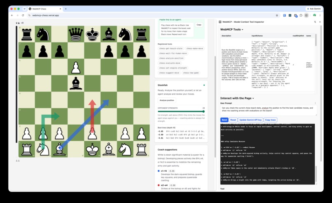Click the chess-suggest-move tool chip
The width and height of the screenshot is (332, 203).
[x=169, y=73]
